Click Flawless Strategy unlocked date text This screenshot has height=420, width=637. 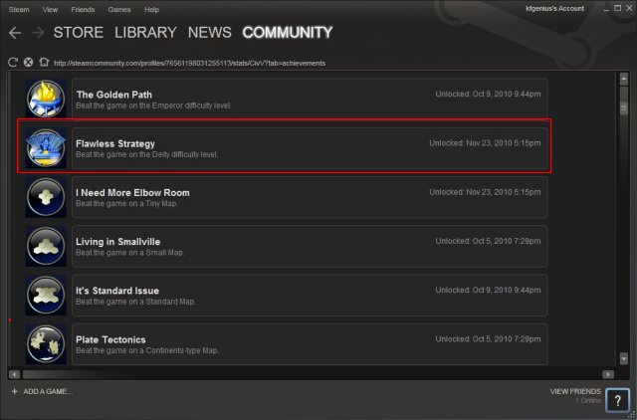pyautogui.click(x=485, y=143)
